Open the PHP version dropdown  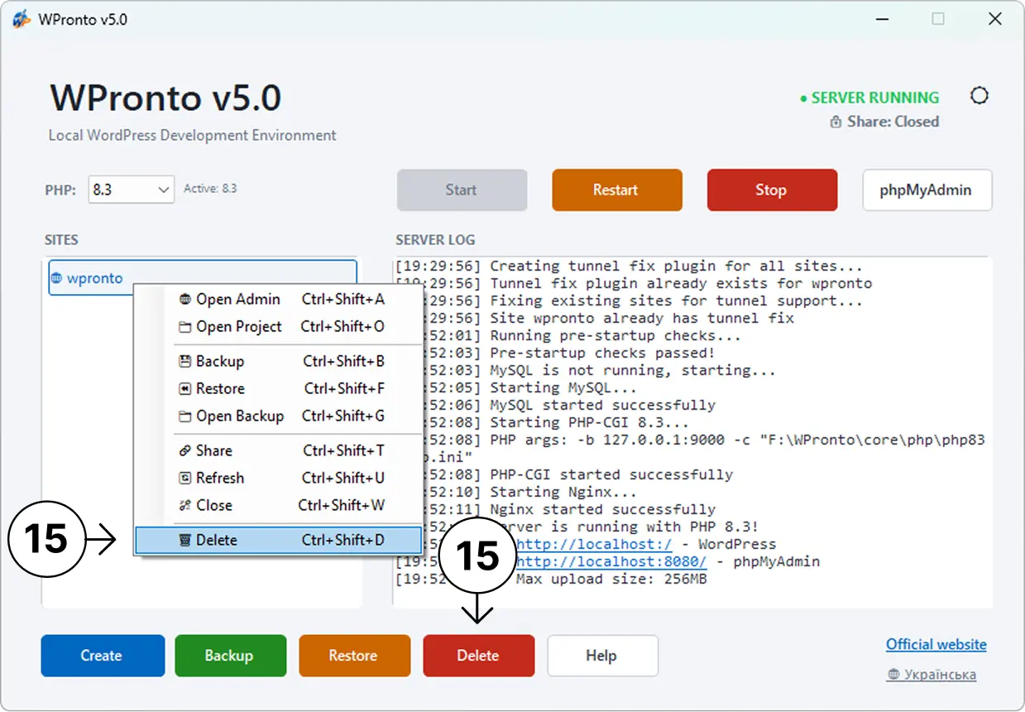(x=131, y=190)
